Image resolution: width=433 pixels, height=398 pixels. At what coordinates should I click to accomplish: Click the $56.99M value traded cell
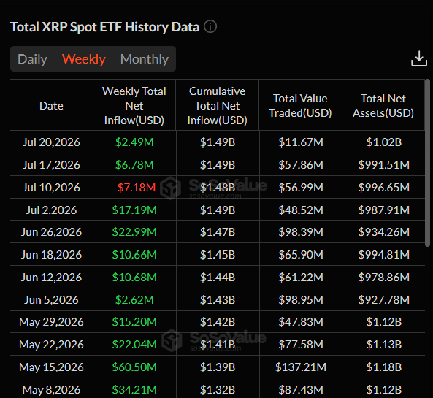[x=301, y=188]
